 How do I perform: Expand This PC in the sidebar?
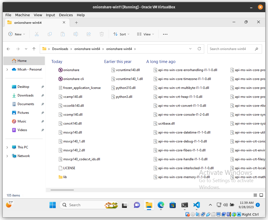(7, 147)
